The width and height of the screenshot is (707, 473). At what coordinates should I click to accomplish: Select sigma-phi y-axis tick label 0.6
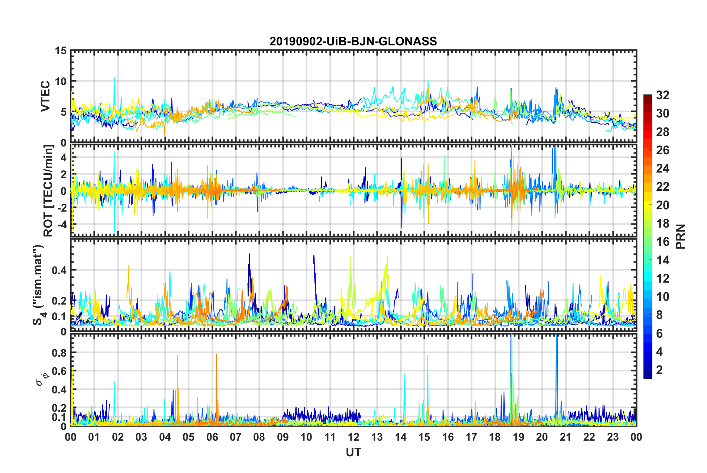tap(59, 371)
